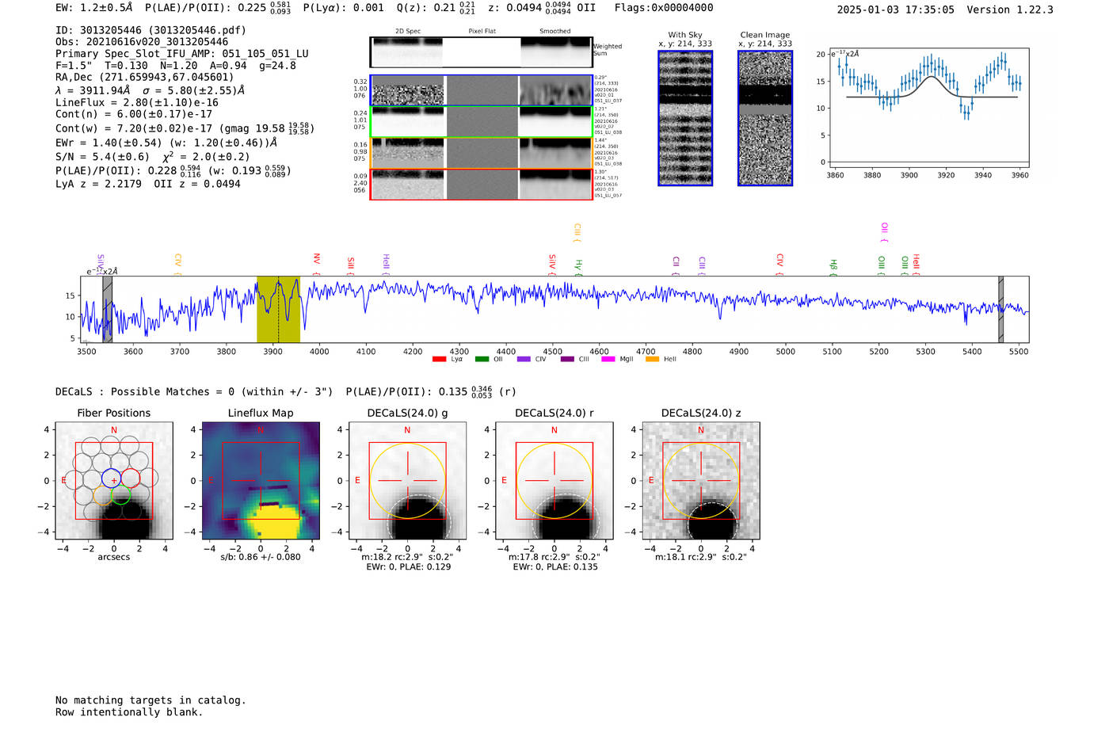This screenshot has height=755, width=1109.
Task: Select the red-bordered 2D fiber spectrum row
Action: 482,184
